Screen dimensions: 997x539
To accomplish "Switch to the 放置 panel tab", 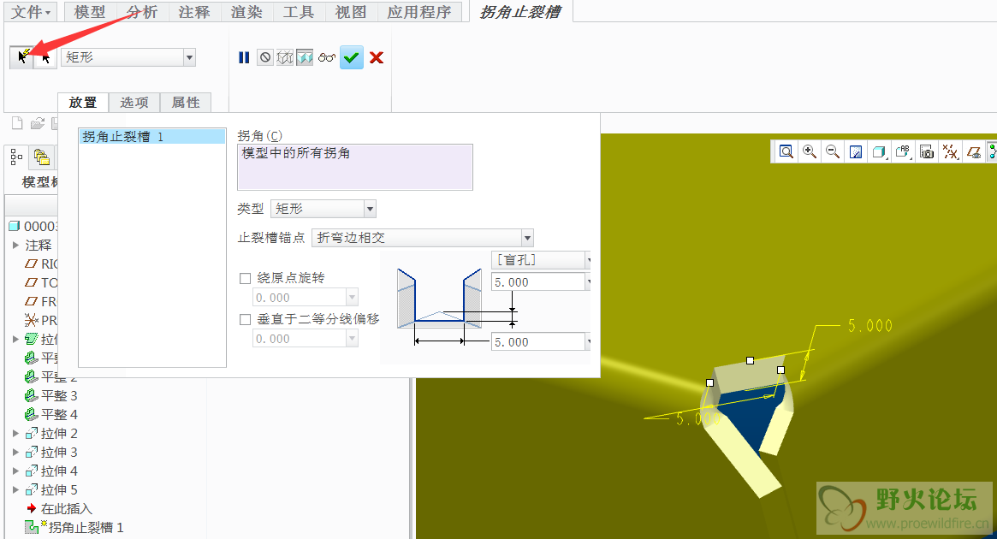I will click(x=83, y=103).
